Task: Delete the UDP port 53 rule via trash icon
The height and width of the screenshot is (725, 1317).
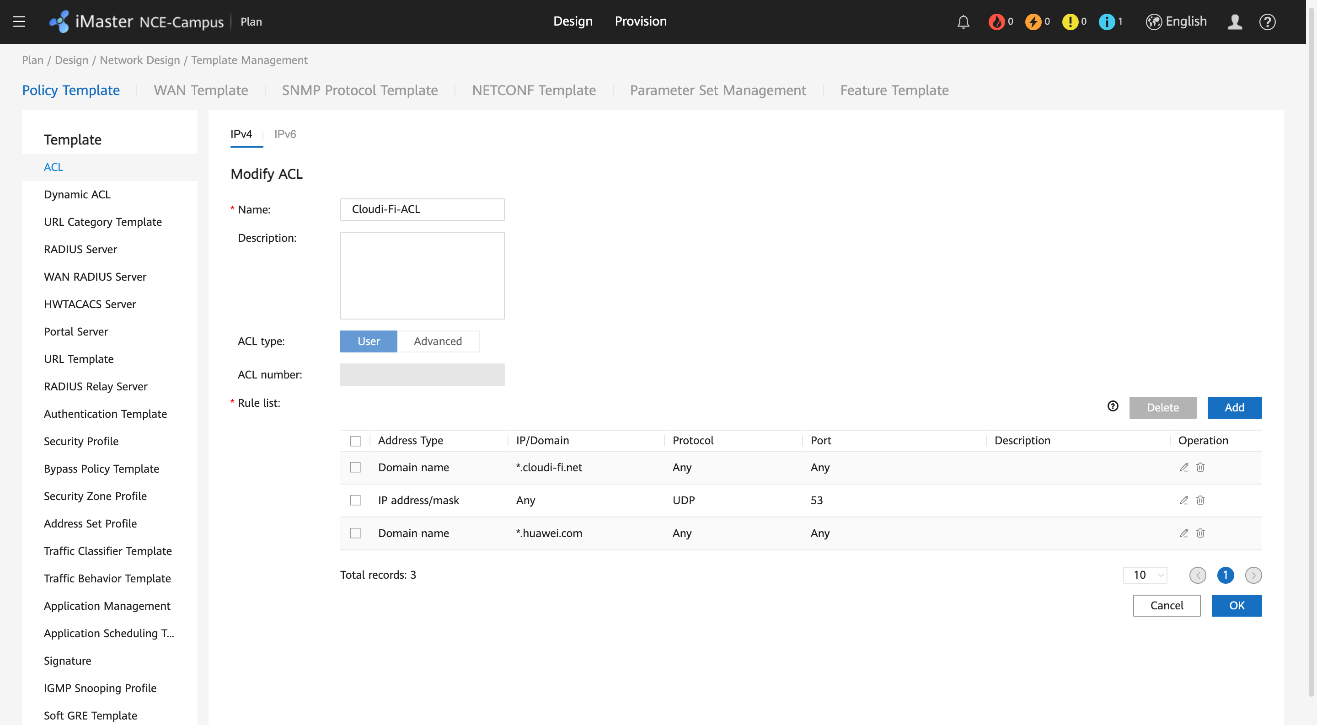Action: (x=1200, y=500)
